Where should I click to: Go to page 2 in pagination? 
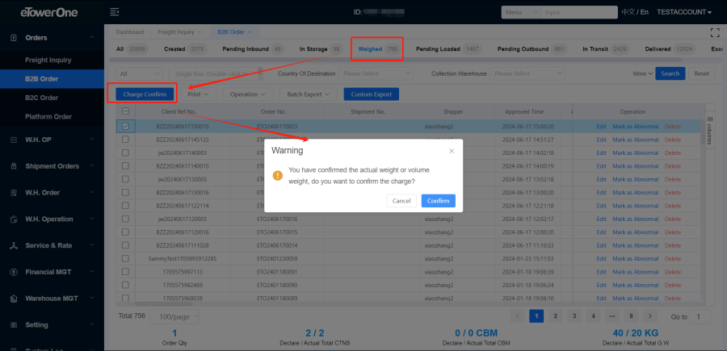click(x=554, y=316)
